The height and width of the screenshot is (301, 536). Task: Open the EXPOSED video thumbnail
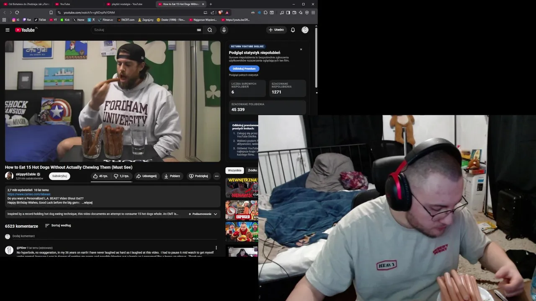[x=242, y=210]
